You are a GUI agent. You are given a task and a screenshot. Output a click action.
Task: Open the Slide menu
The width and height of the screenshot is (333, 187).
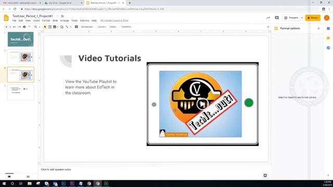click(55, 21)
